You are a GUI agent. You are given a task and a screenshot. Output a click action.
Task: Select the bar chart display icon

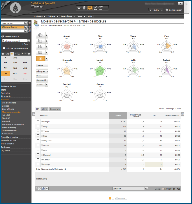(40, 47)
